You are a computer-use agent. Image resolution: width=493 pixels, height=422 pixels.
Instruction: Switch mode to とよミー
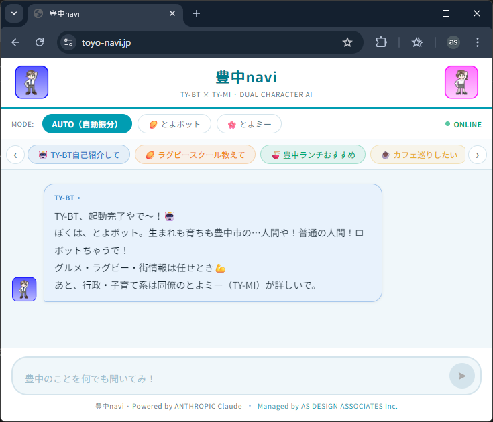(x=249, y=124)
